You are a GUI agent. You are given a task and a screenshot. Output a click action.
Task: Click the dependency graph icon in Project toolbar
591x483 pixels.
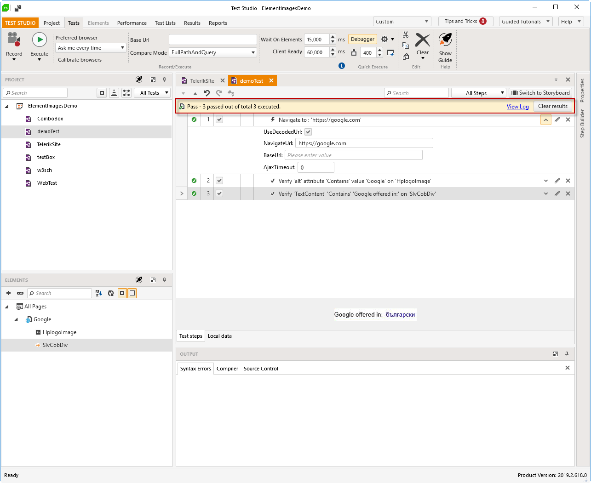pyautogui.click(x=126, y=93)
